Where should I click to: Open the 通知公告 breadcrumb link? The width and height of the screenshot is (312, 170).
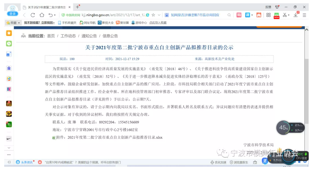tap(89, 36)
